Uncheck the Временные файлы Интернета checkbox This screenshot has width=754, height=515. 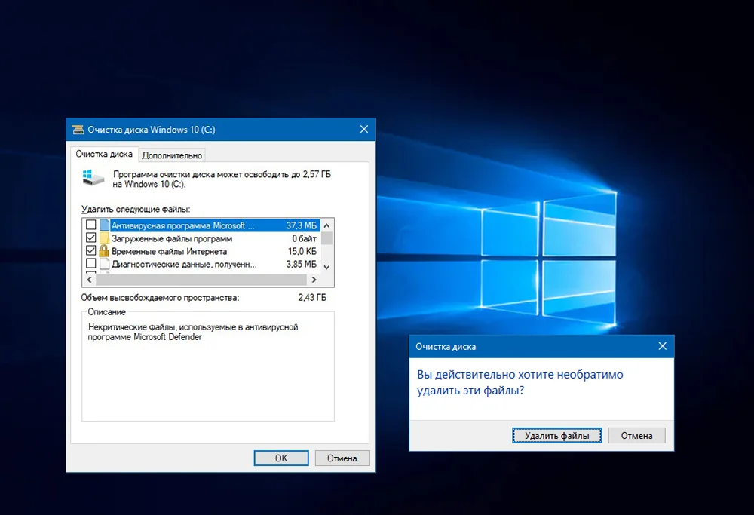pyautogui.click(x=91, y=251)
